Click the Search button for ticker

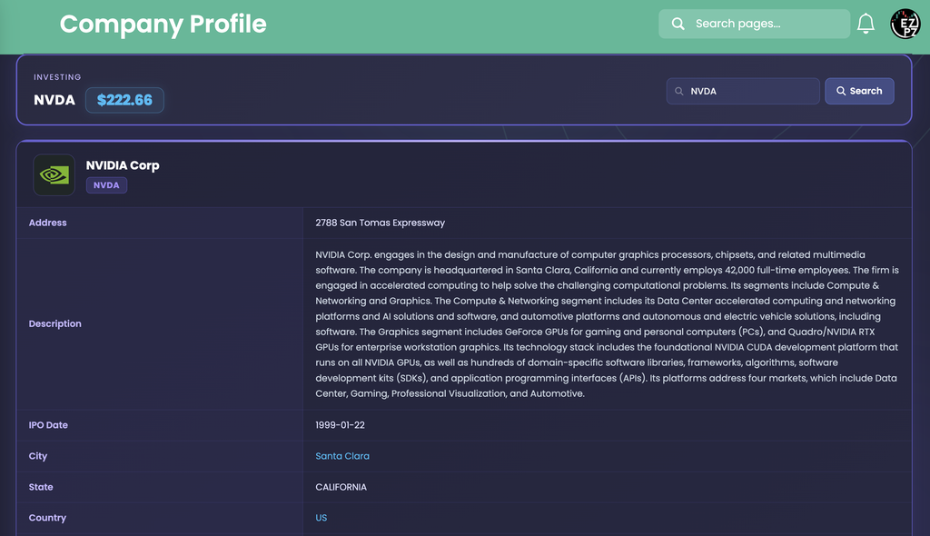click(x=859, y=91)
